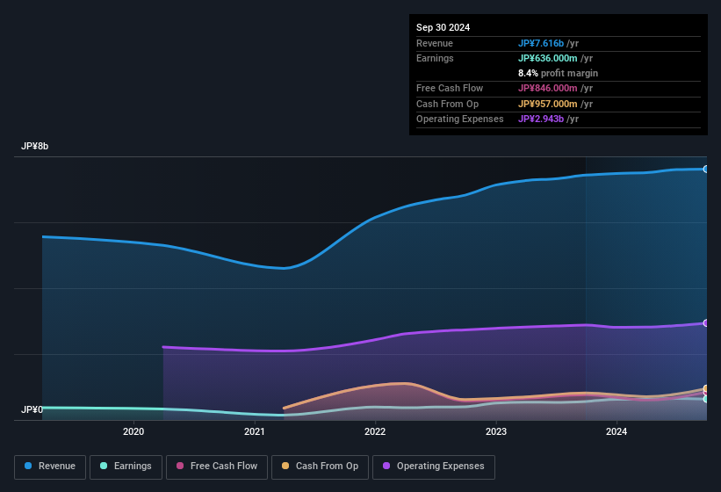The height and width of the screenshot is (492, 721).
Task: Toggle the Free Cash Flow legend button
Action: point(217,467)
